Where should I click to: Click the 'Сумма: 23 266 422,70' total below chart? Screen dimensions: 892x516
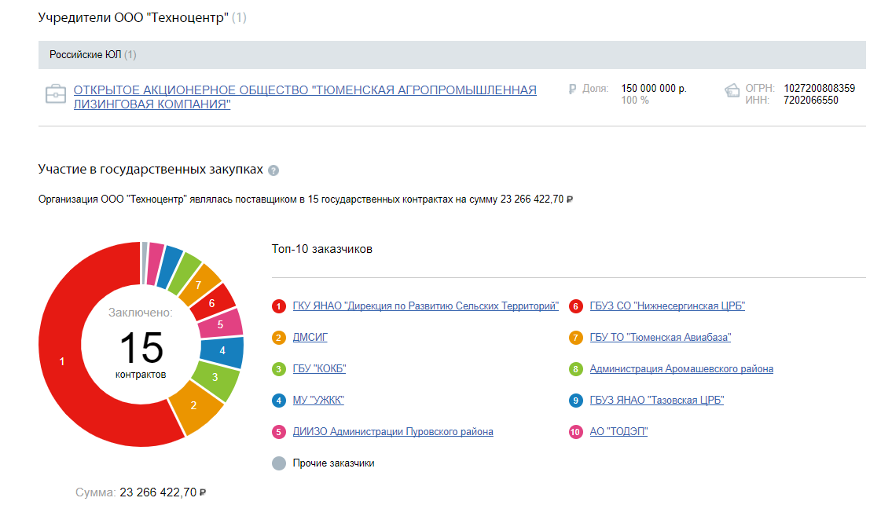coord(141,492)
